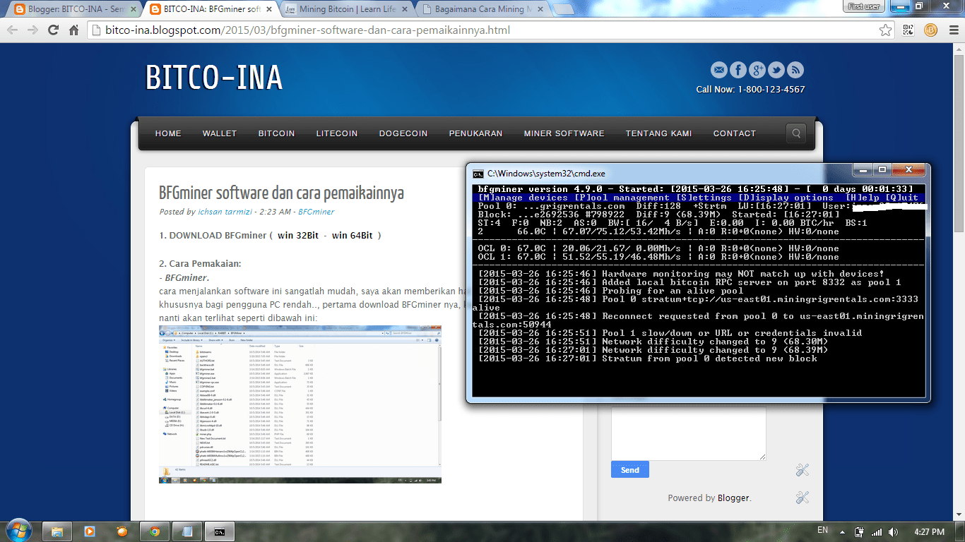Go forward with the browser forward arrow
This screenshot has height=542, width=965.
click(x=33, y=30)
